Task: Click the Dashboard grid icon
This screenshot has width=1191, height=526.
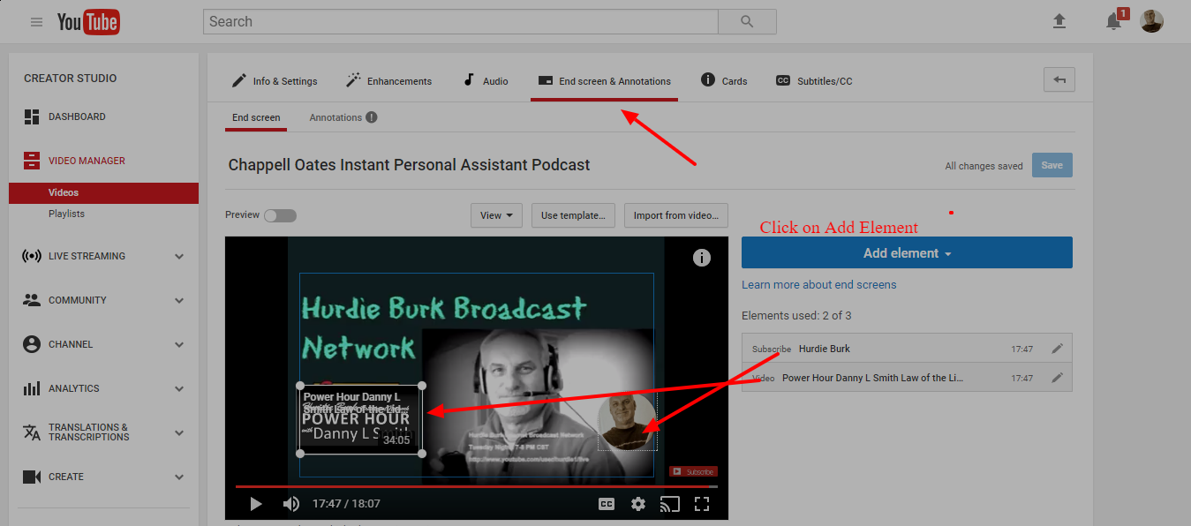Action: [32, 116]
